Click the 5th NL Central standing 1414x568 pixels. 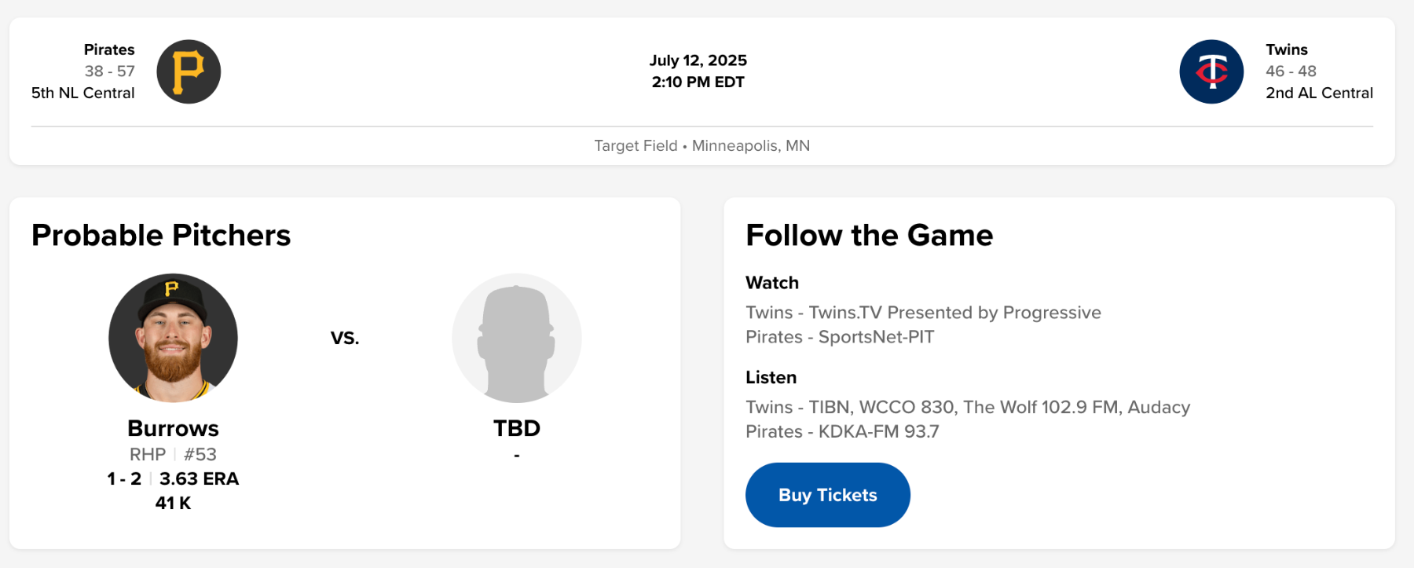click(82, 93)
